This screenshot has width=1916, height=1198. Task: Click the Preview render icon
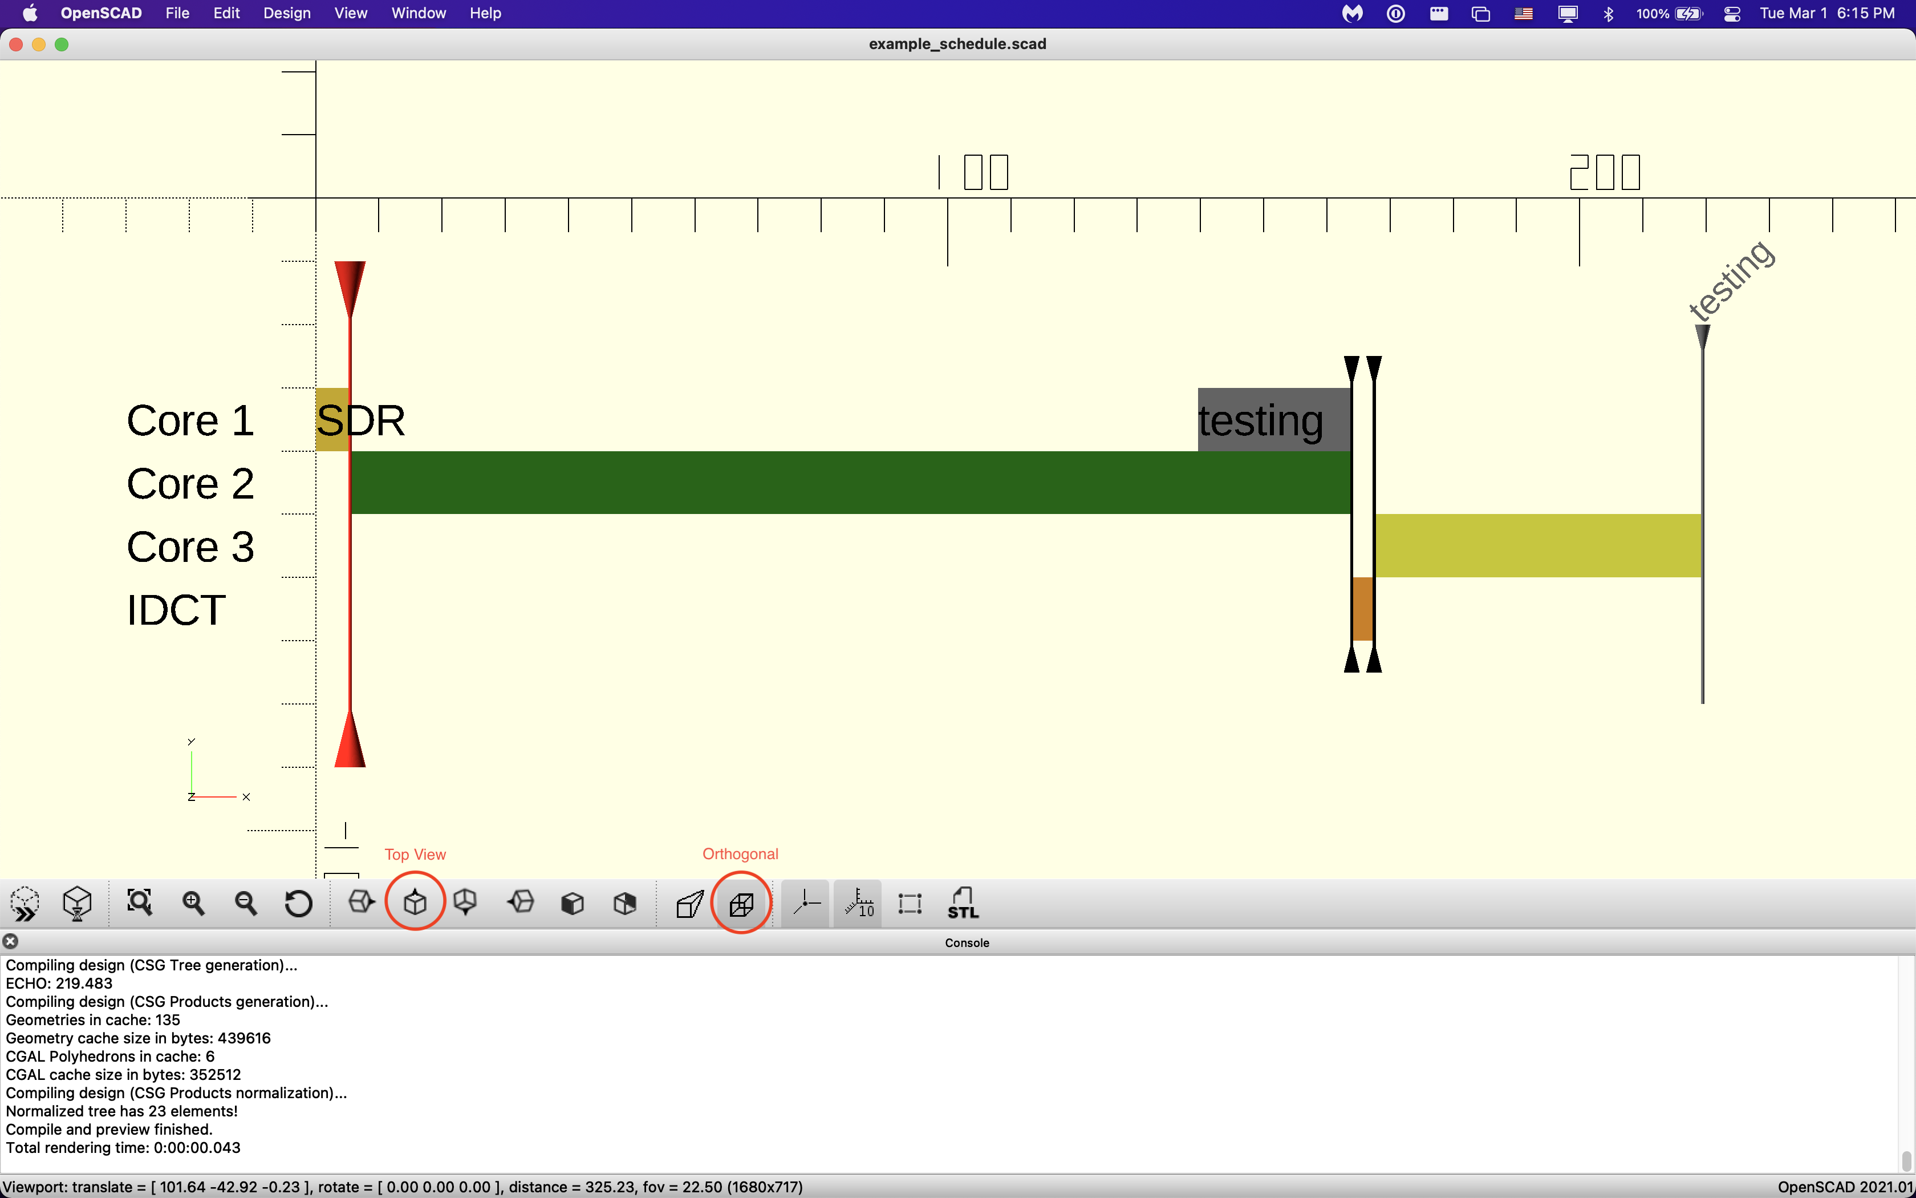click(25, 903)
